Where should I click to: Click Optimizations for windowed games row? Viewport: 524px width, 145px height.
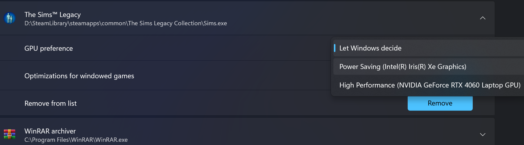(x=165, y=75)
